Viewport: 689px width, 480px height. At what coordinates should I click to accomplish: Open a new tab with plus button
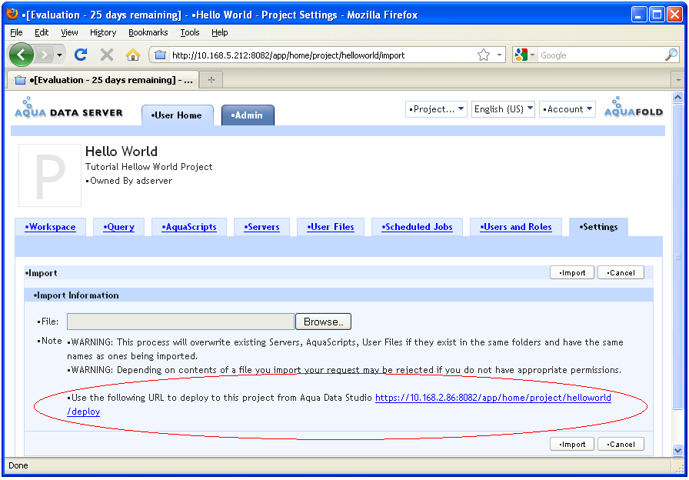point(211,80)
